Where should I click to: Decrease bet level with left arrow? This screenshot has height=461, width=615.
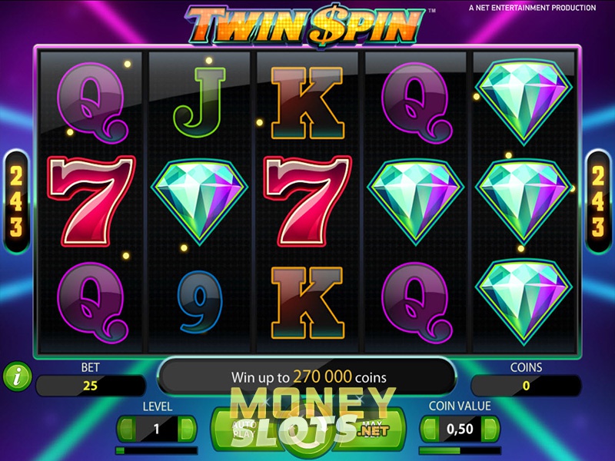(126, 429)
